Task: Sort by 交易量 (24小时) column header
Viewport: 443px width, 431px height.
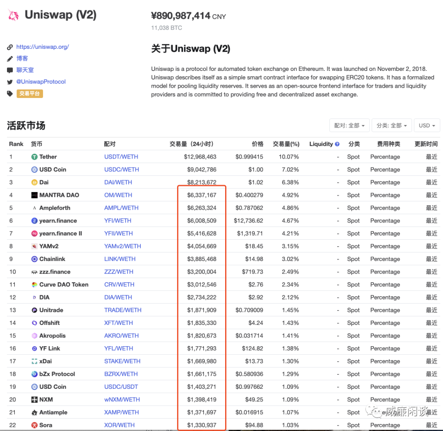Action: click(192, 144)
